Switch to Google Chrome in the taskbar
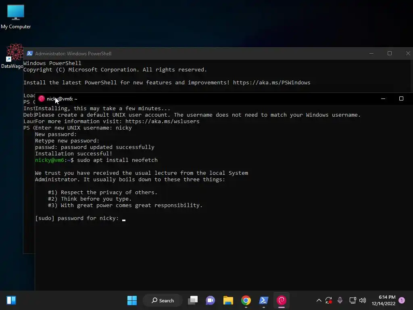The height and width of the screenshot is (310, 413). point(246,300)
